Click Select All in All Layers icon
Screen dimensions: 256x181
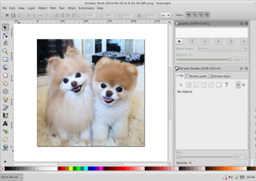13,15
